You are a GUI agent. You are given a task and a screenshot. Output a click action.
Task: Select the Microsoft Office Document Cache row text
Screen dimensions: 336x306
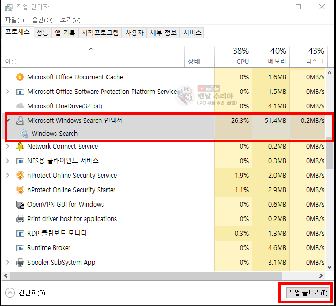coord(75,77)
